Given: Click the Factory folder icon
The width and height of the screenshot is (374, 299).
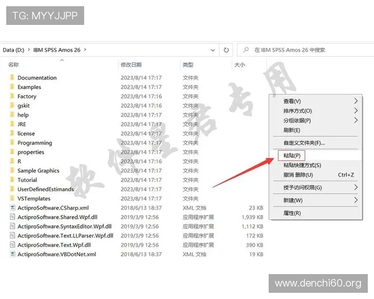Looking at the screenshot, I should 12,96.
